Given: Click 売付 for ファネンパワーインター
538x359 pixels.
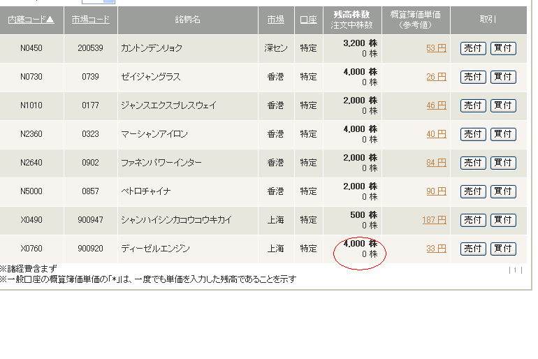Looking at the screenshot, I should [x=473, y=163].
